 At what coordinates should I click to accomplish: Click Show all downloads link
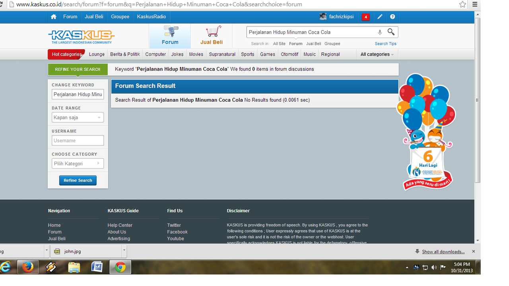pos(443,251)
